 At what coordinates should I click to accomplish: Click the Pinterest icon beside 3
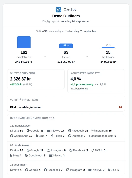(x=70, y=136)
